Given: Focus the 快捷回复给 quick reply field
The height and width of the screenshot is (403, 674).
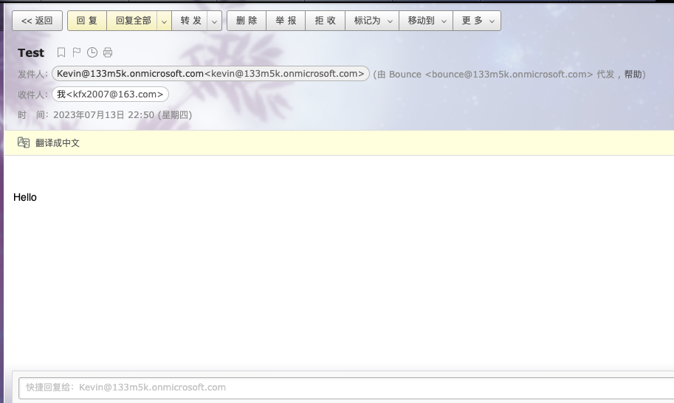Looking at the screenshot, I should 346,387.
